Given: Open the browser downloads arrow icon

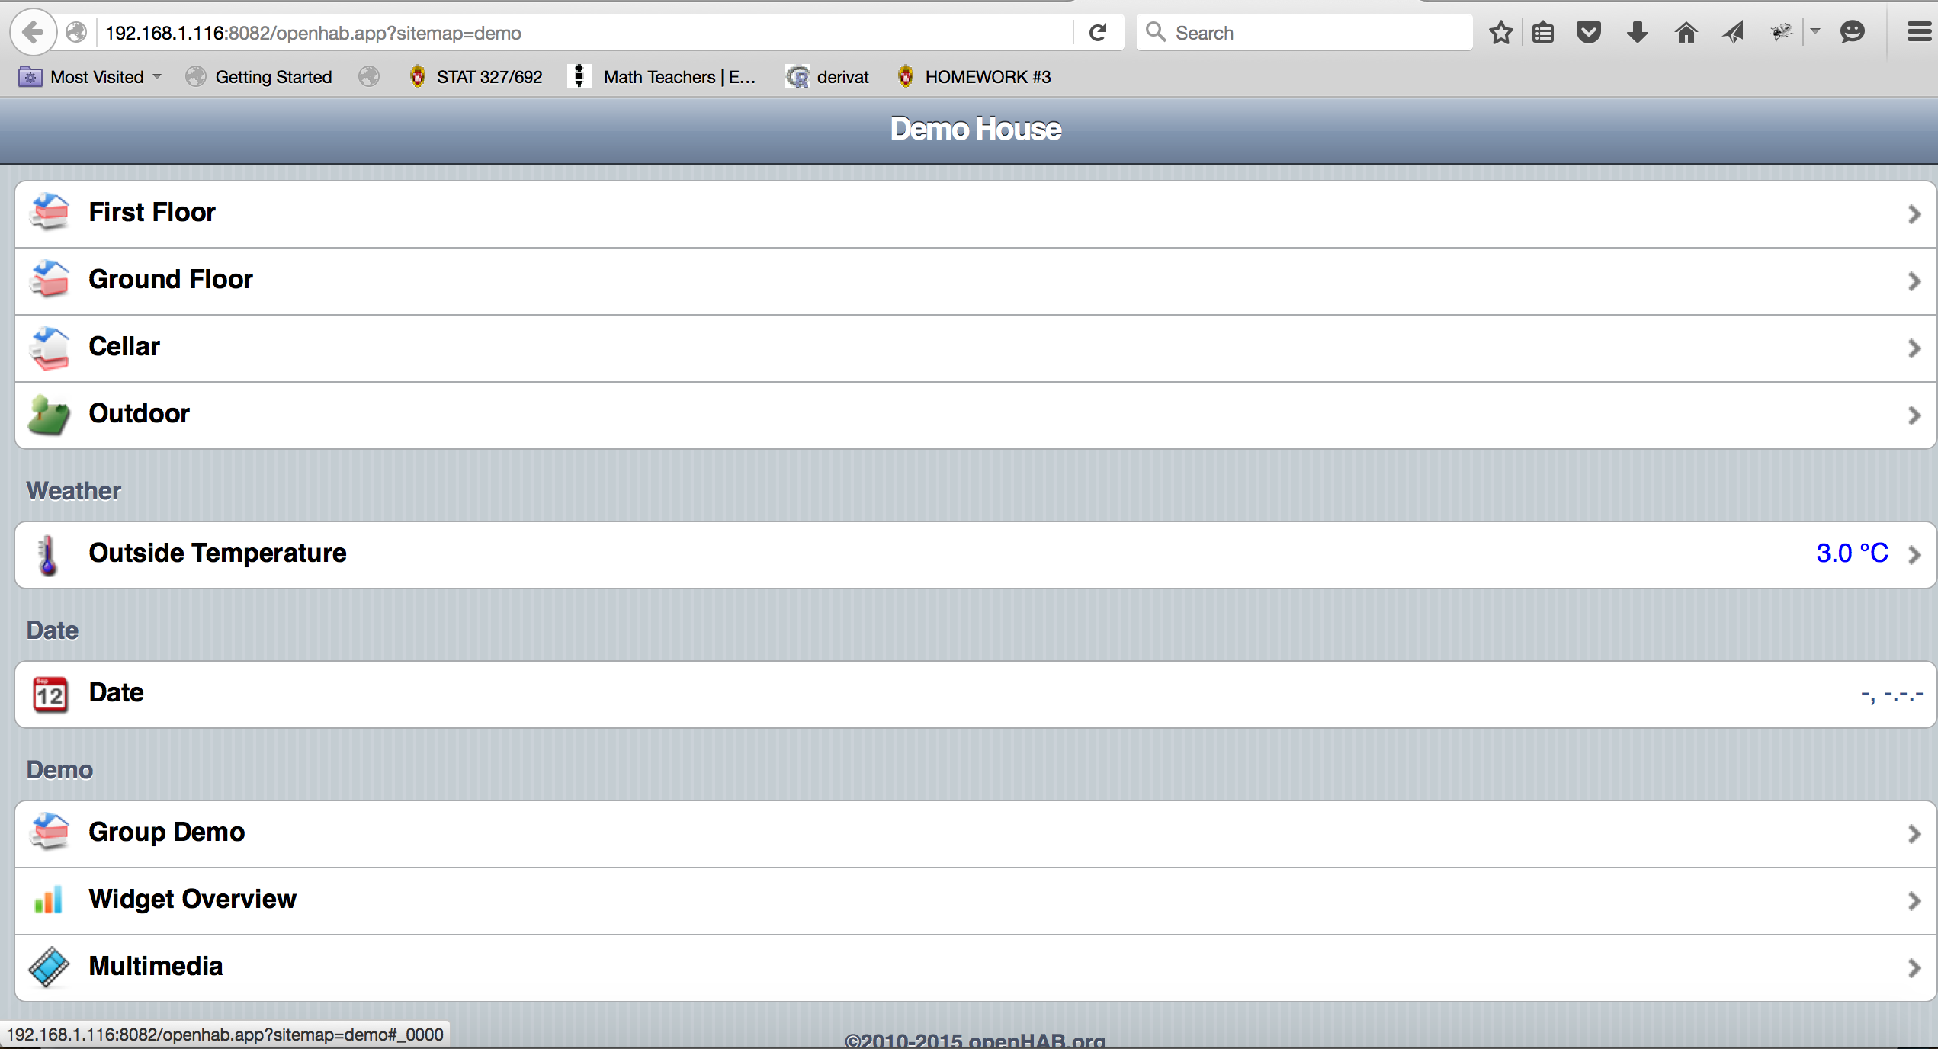Looking at the screenshot, I should (x=1637, y=33).
